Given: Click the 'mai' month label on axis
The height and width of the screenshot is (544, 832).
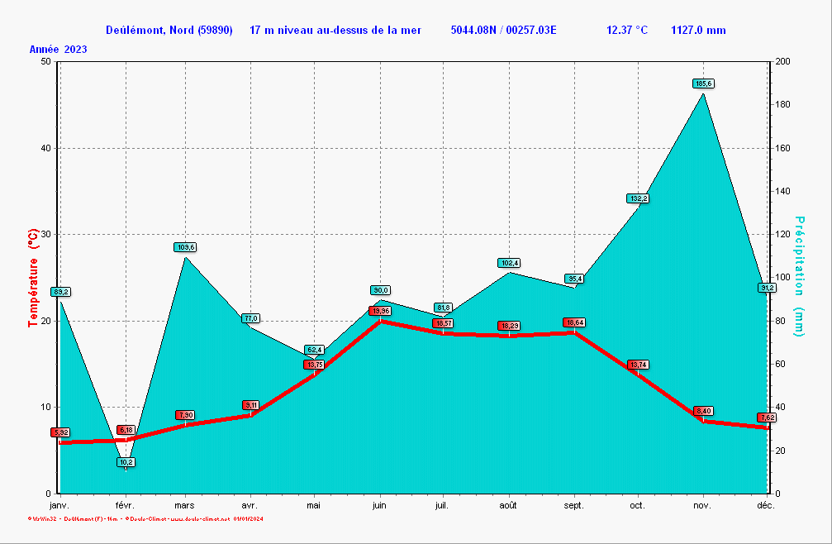Looking at the screenshot, I should pyautogui.click(x=314, y=505).
